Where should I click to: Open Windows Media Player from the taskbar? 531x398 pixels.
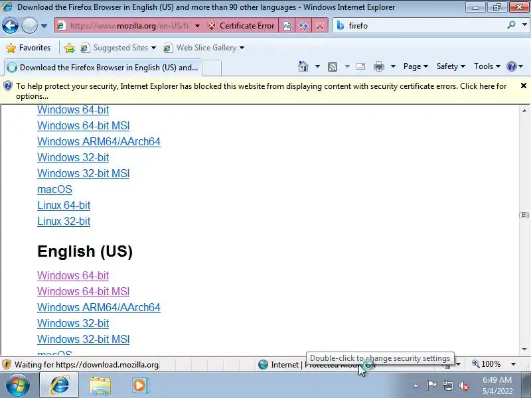pyautogui.click(x=139, y=386)
